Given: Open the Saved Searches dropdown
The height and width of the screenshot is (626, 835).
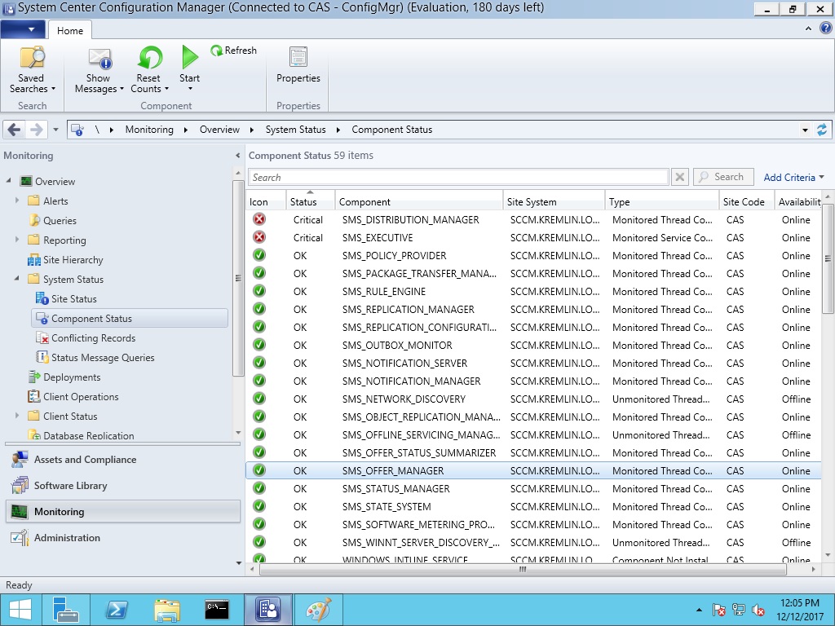Looking at the screenshot, I should (x=32, y=70).
